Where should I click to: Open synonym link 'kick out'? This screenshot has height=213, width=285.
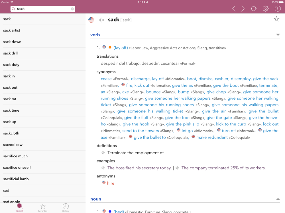click(142, 85)
